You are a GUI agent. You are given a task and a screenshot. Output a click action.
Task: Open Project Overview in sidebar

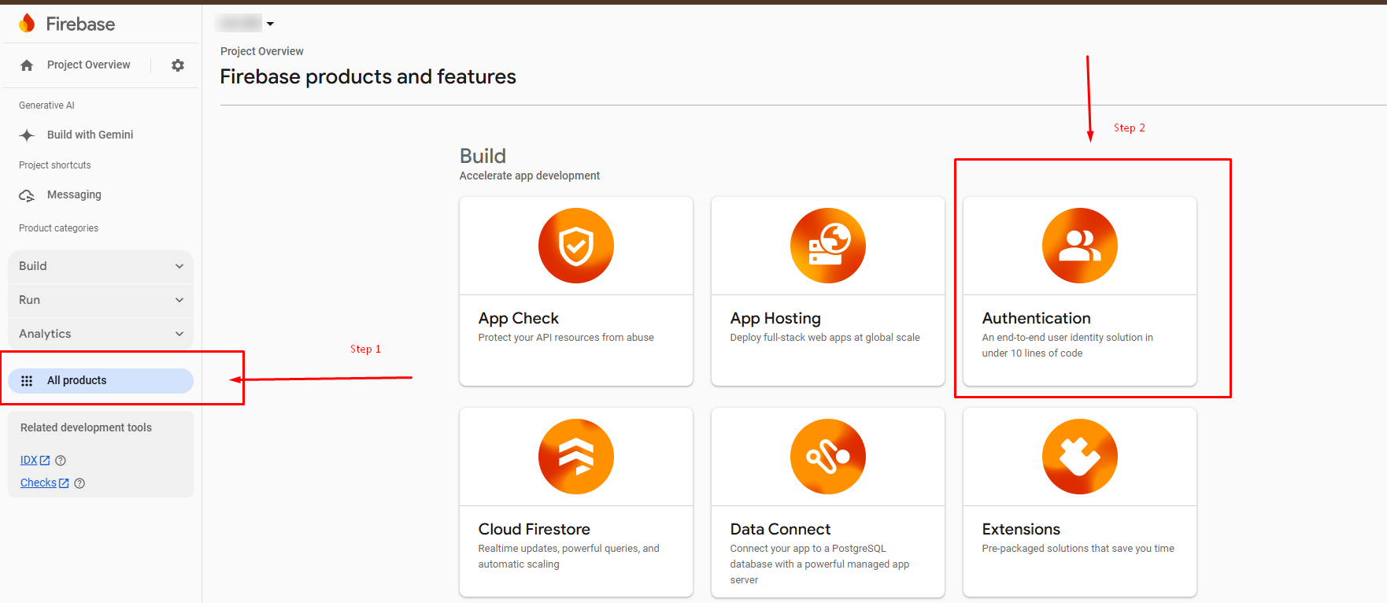[88, 65]
